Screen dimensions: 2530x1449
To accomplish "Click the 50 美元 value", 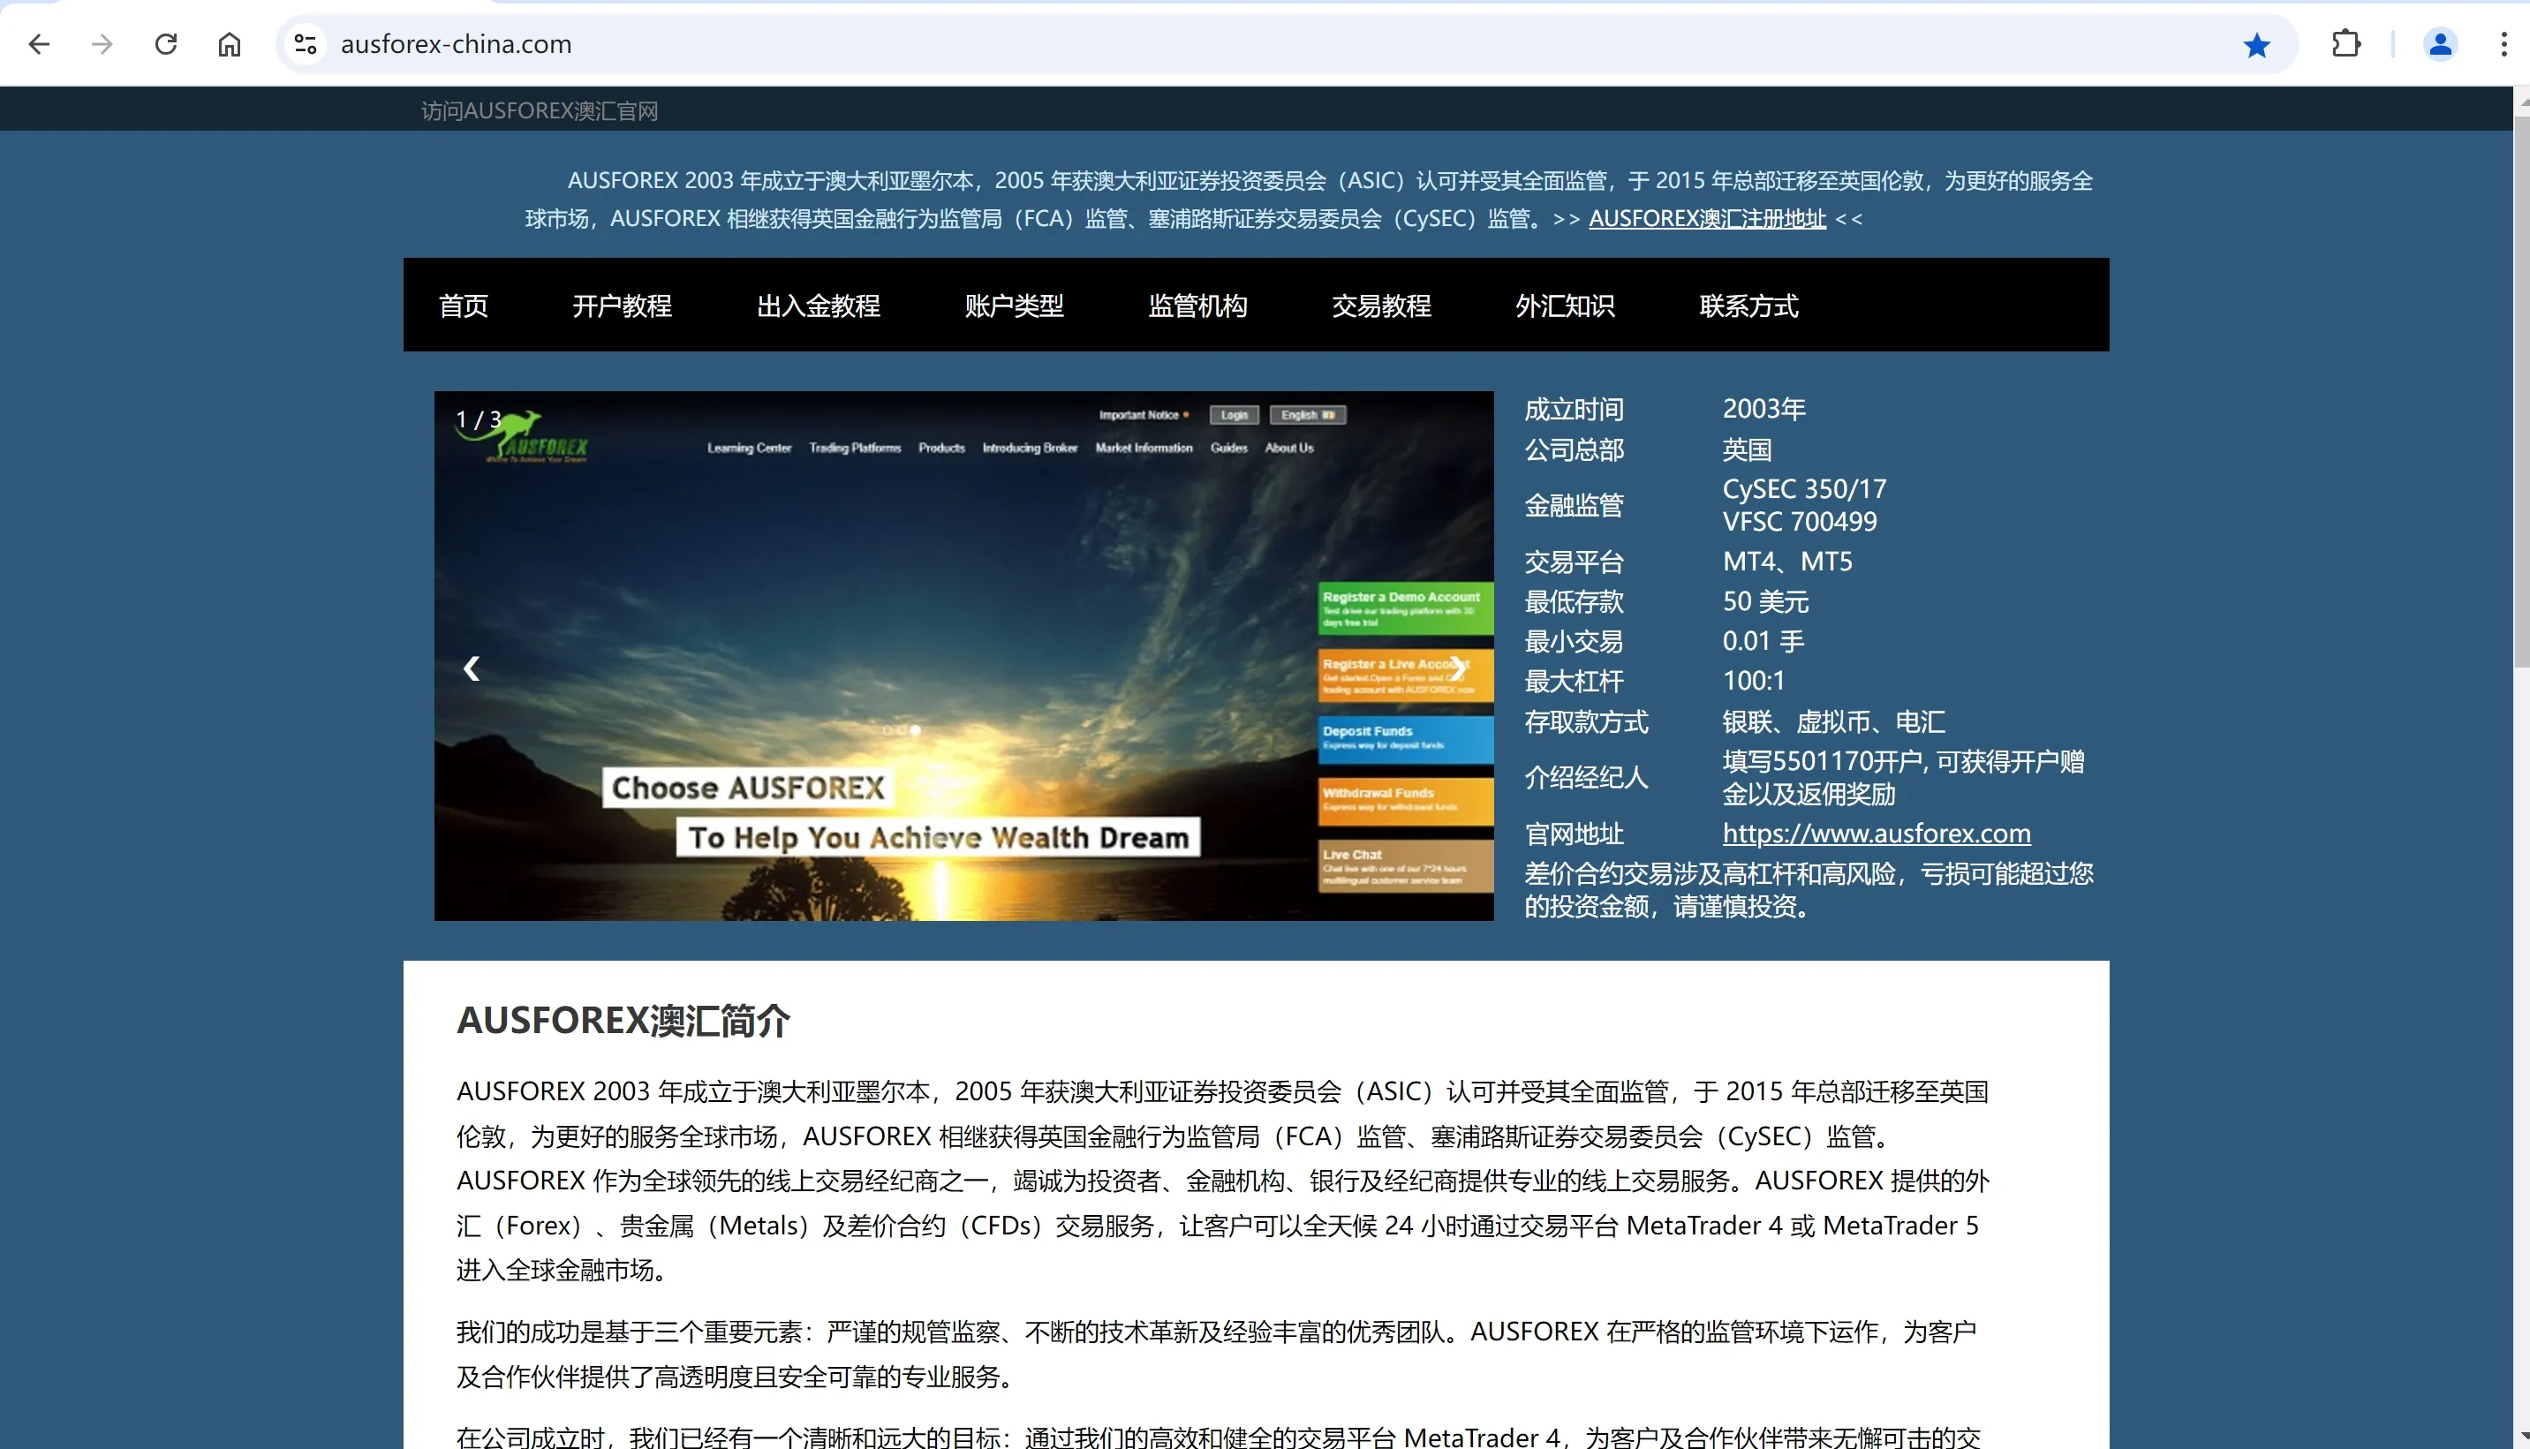I will (x=1764, y=601).
